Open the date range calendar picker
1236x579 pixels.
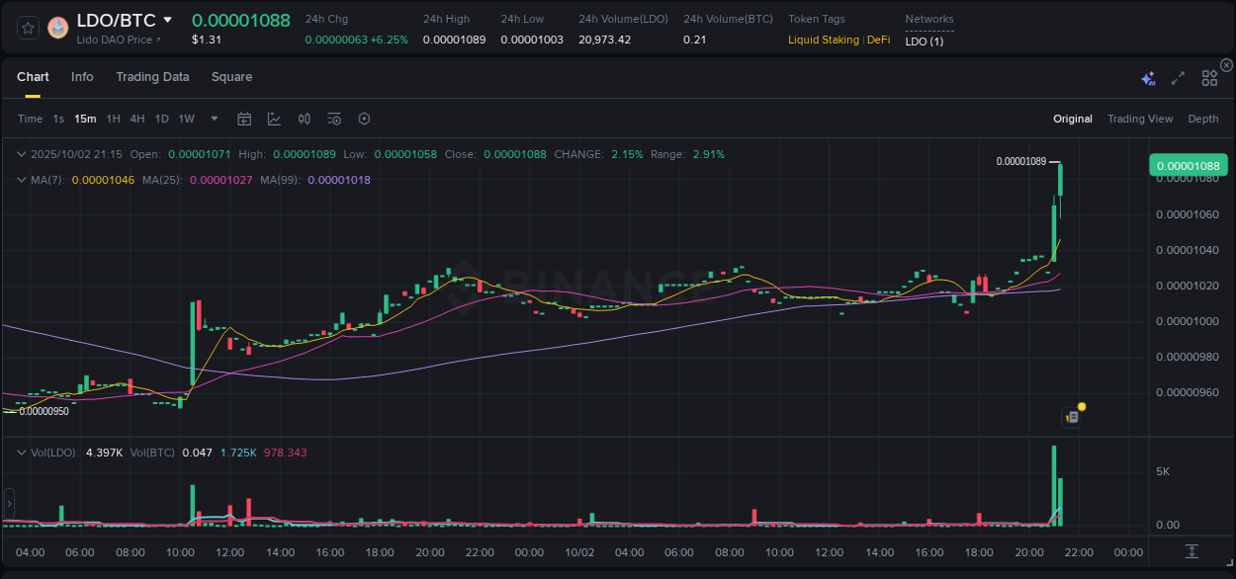(244, 119)
